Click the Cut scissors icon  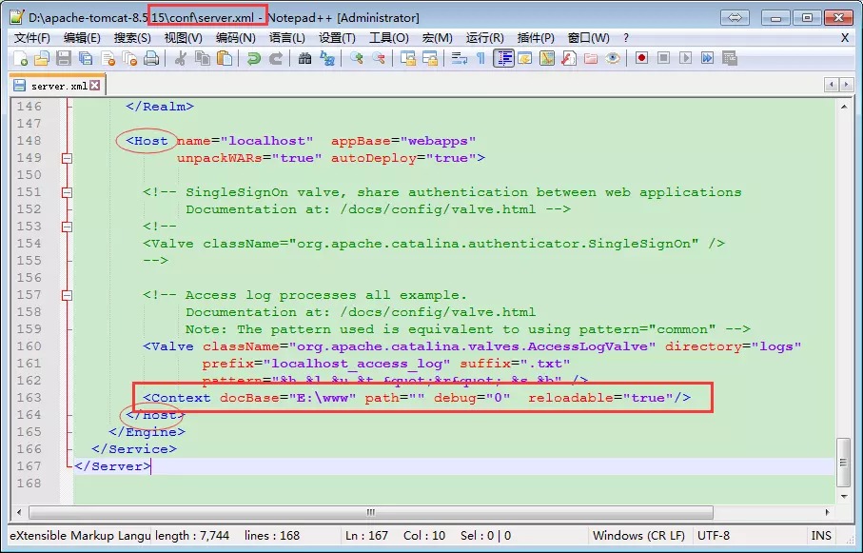point(180,59)
